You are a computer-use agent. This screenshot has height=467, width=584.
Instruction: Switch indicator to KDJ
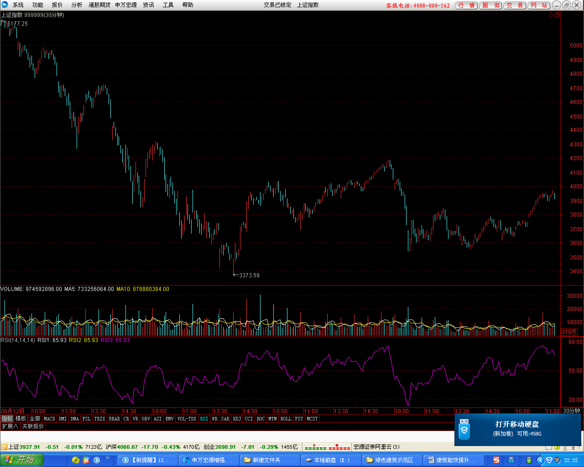pos(237,419)
